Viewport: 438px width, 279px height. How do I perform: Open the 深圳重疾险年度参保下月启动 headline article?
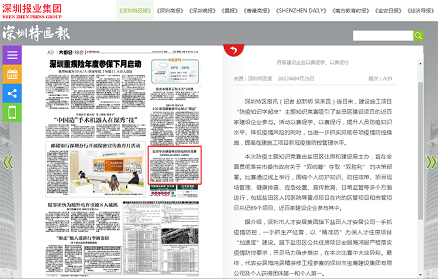(94, 64)
